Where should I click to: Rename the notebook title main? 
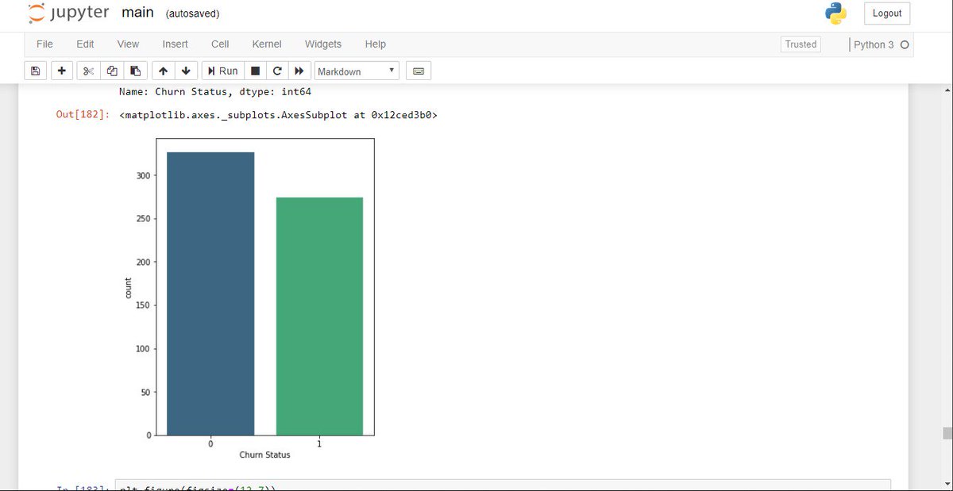[137, 13]
